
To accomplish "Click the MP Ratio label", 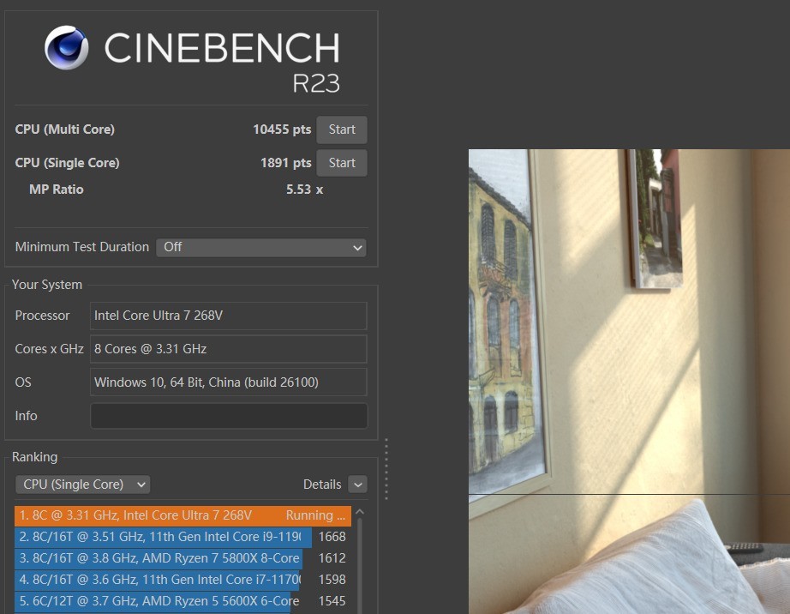I will point(57,190).
